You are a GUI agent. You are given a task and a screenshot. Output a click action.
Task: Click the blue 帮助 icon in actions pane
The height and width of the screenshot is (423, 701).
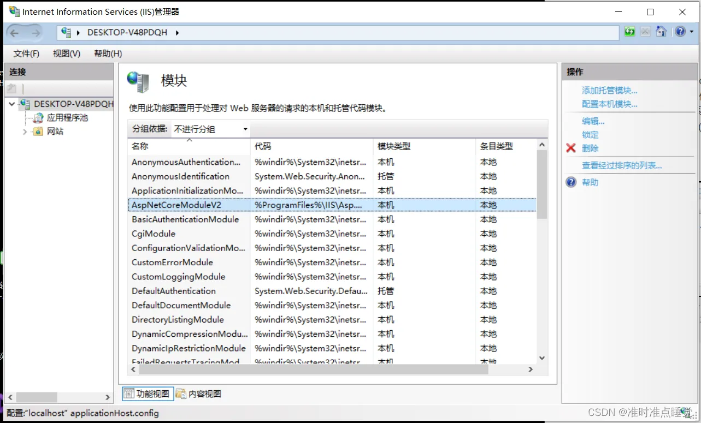tap(571, 182)
